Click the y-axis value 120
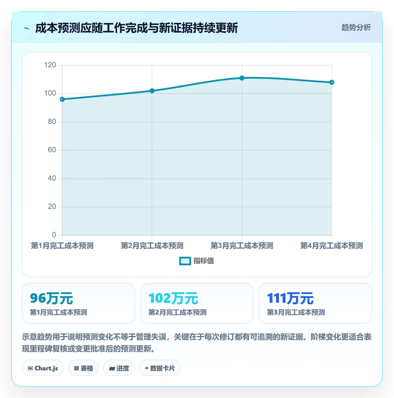This screenshot has height=398, width=394. tap(50, 65)
